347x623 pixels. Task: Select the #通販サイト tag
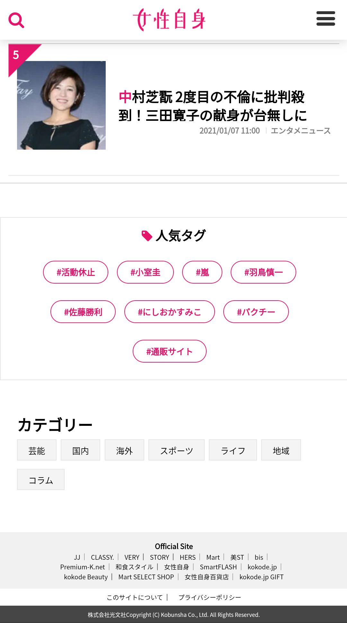coord(169,351)
